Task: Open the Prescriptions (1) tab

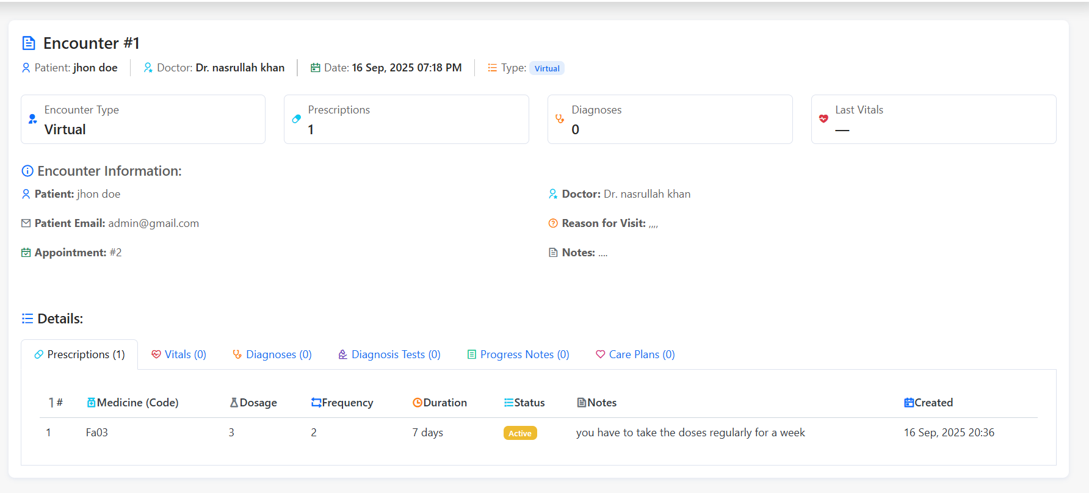Action: 79,354
